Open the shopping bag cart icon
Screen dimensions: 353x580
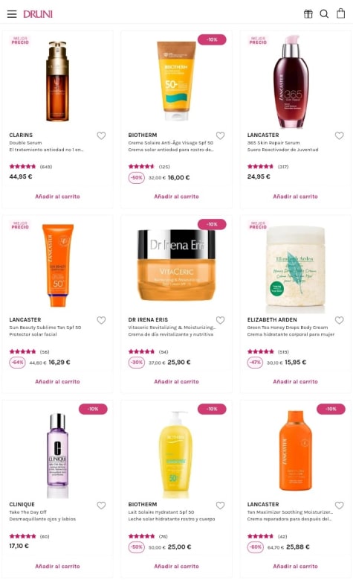coord(340,13)
